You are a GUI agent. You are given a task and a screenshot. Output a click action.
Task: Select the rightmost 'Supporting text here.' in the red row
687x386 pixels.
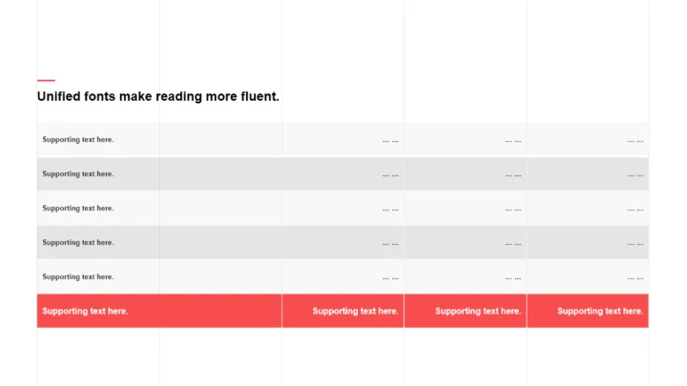click(600, 312)
